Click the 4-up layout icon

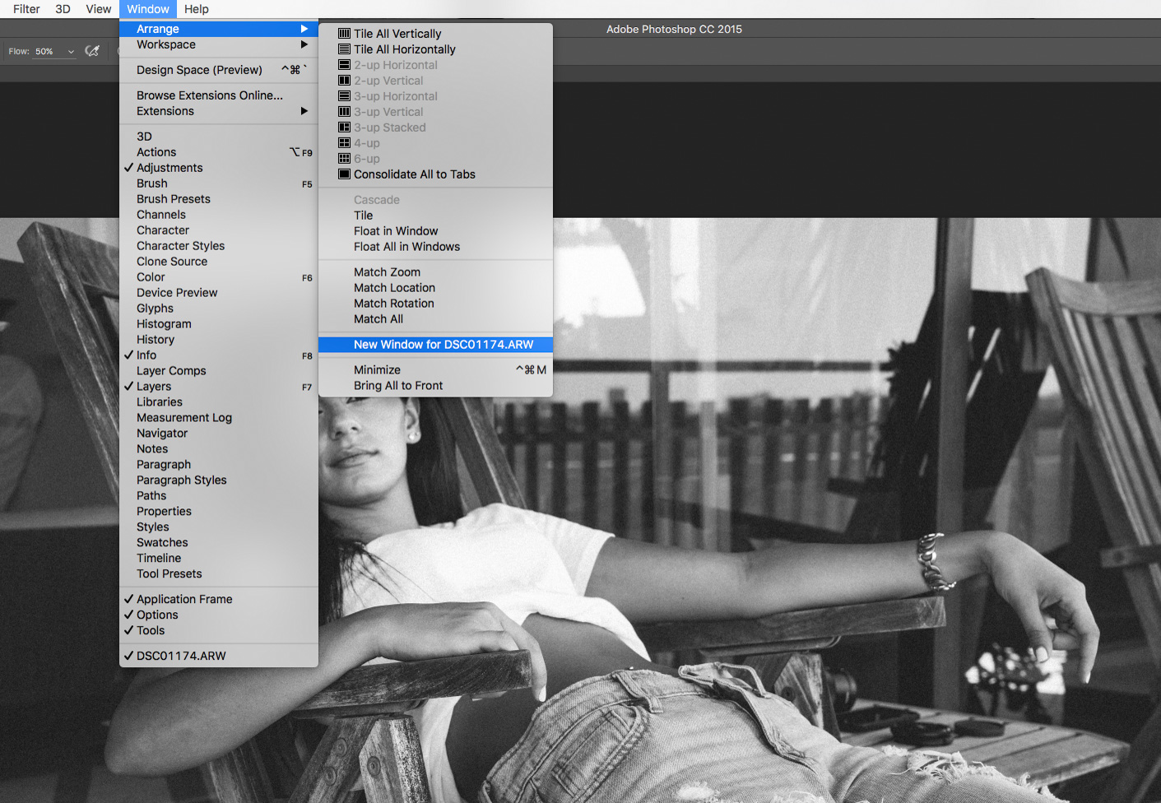click(x=342, y=142)
